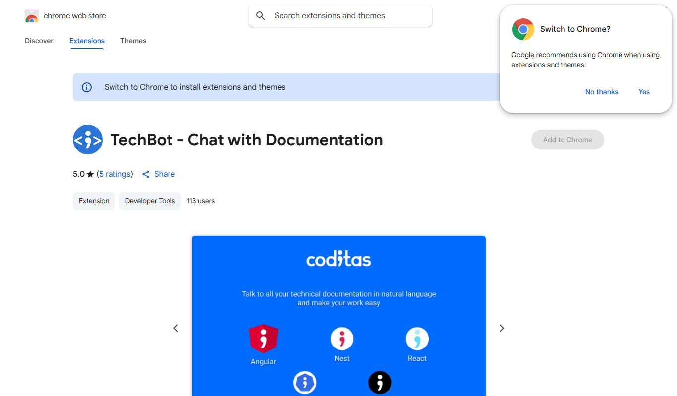This screenshot has height=396, width=677.
Task: Click the Chrome Web Store logo
Action: (x=32, y=16)
